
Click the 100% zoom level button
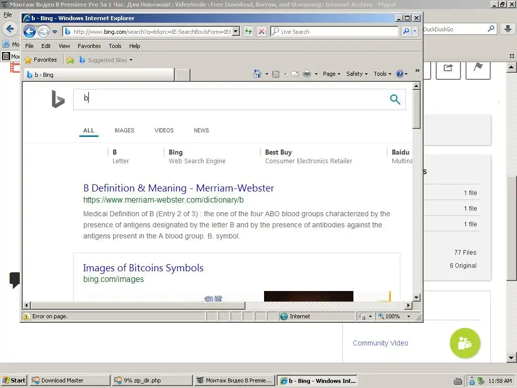pyautogui.click(x=389, y=316)
